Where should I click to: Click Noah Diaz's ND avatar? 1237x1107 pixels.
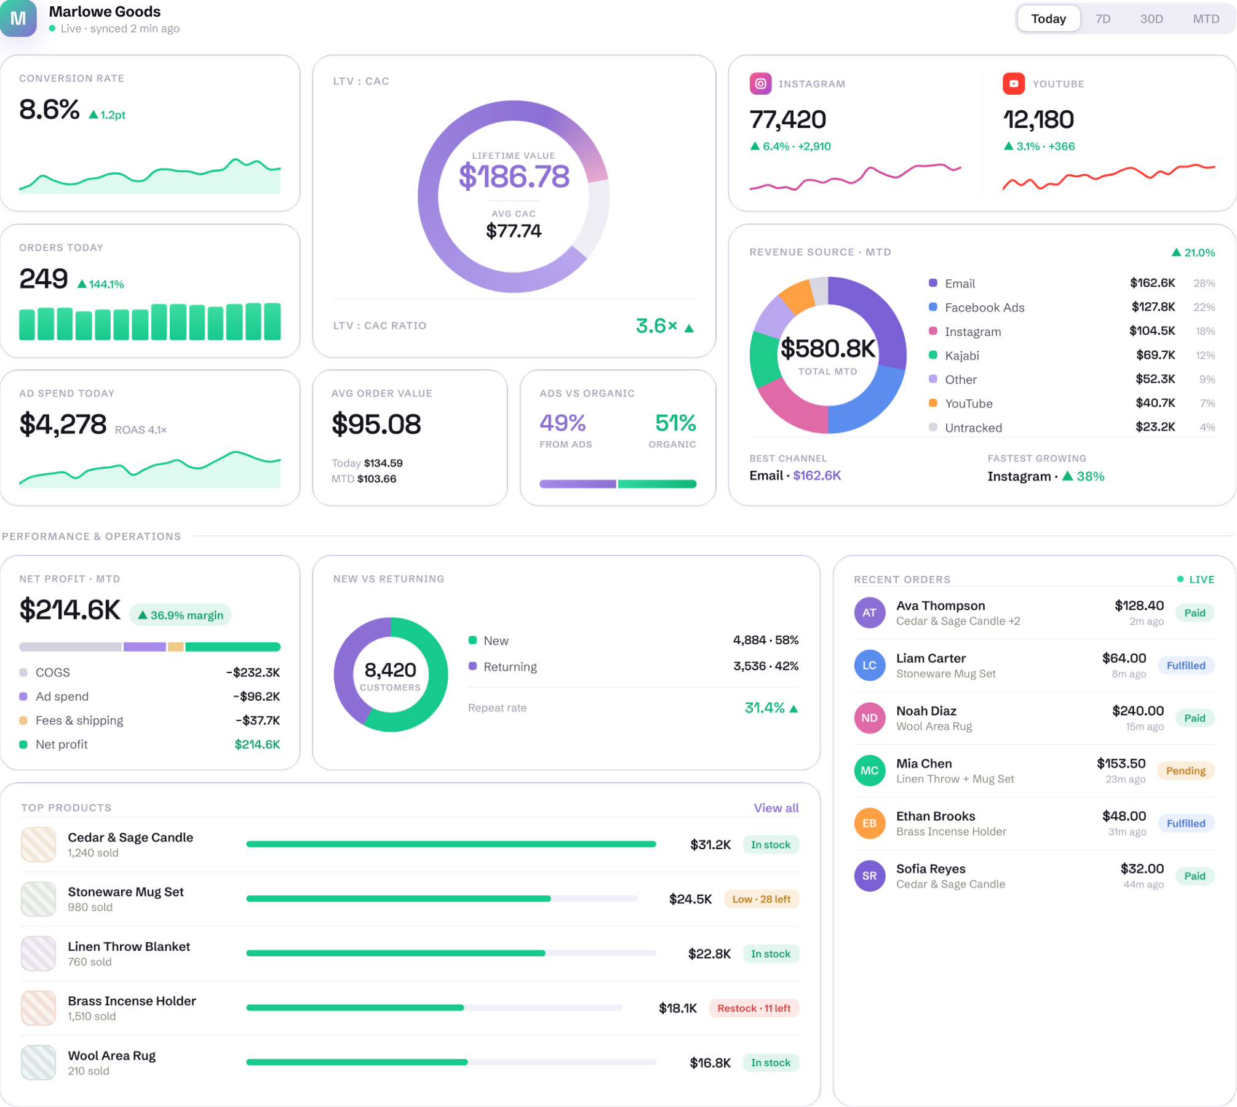869,718
